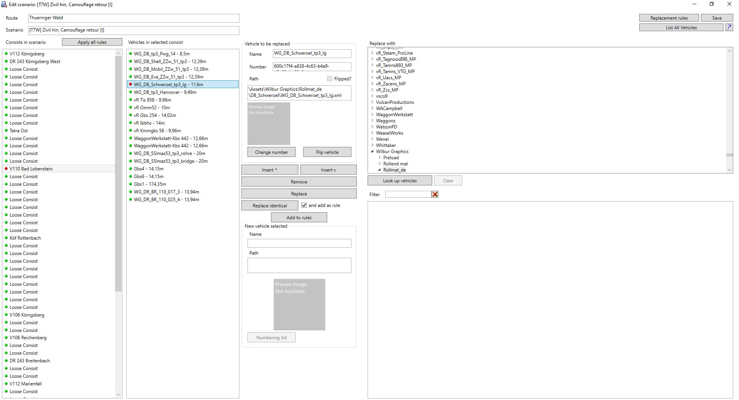739x400 pixels.
Task: Collapse the Rollmat_de subfolder
Action: tap(380, 170)
